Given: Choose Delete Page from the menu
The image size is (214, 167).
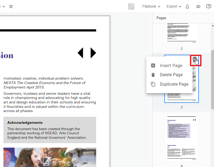Looking at the screenshot, I should coord(169,75).
